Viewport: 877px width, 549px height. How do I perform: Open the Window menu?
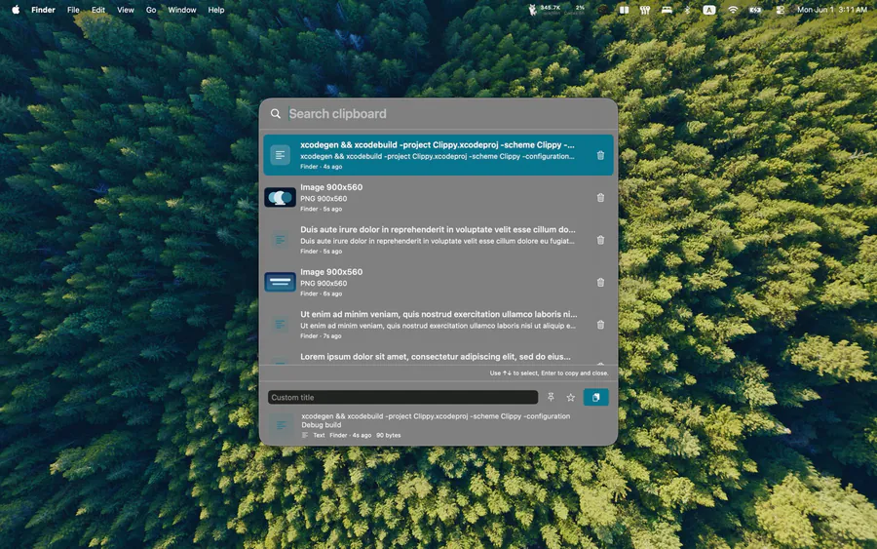182,10
